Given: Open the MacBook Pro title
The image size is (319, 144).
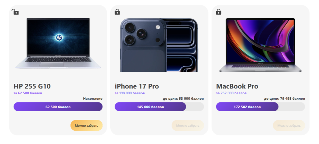Looking at the screenshot, I should (x=237, y=86).
